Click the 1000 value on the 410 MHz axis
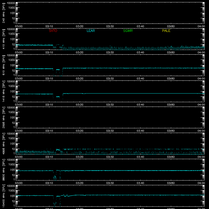Image resolution: width=209 pixels, height=209 pixels. [12, 34]
